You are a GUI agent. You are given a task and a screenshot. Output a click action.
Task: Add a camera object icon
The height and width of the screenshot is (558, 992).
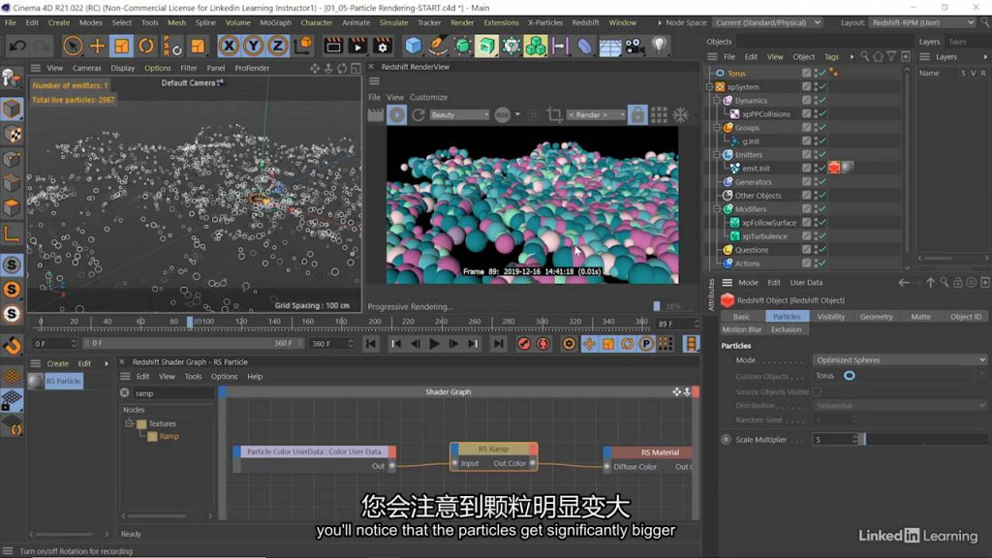[x=635, y=46]
